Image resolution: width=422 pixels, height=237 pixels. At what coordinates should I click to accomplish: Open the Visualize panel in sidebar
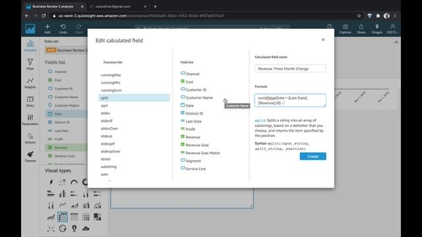click(30, 46)
